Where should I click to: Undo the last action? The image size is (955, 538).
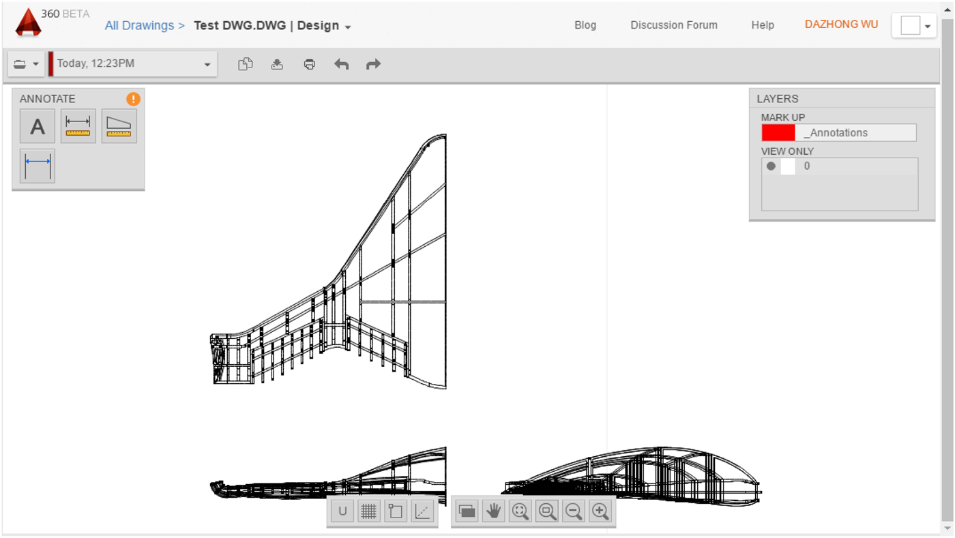pos(341,64)
